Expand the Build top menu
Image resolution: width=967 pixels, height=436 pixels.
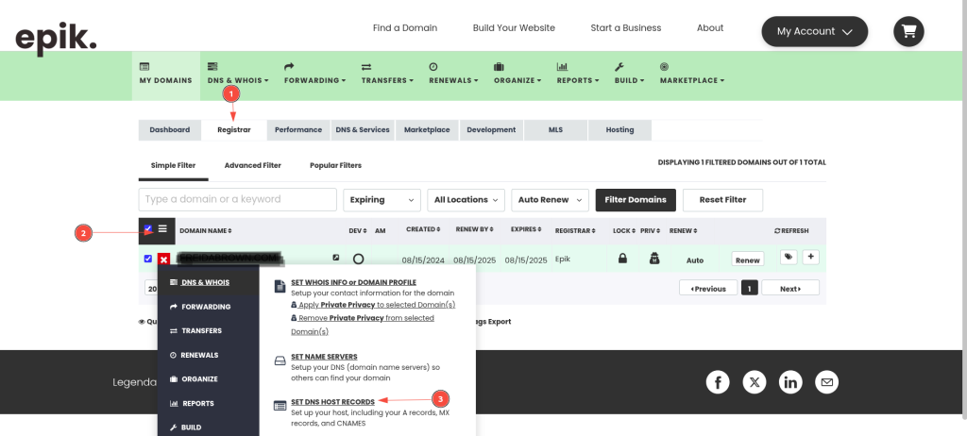pyautogui.click(x=629, y=75)
